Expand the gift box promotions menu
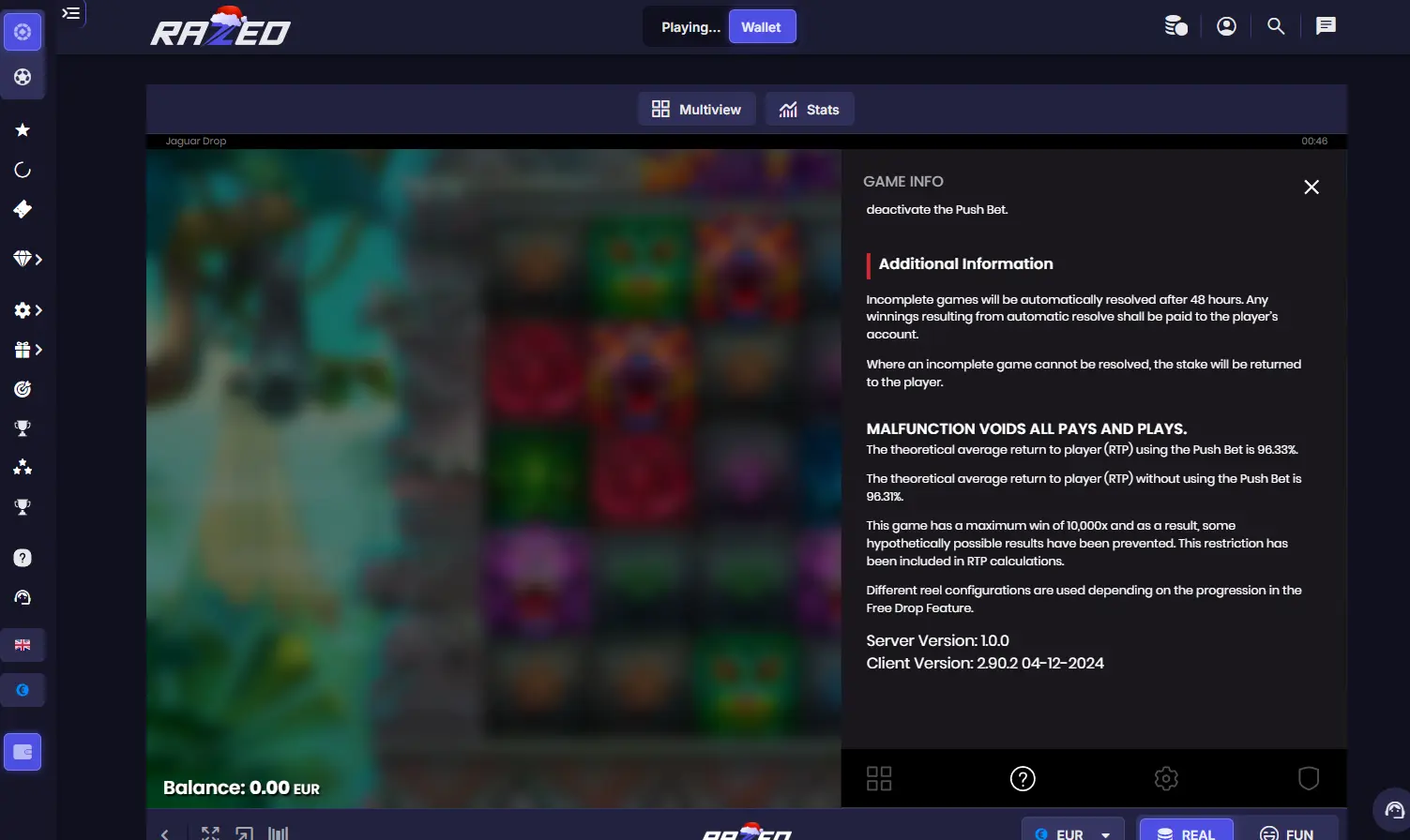 (x=27, y=350)
